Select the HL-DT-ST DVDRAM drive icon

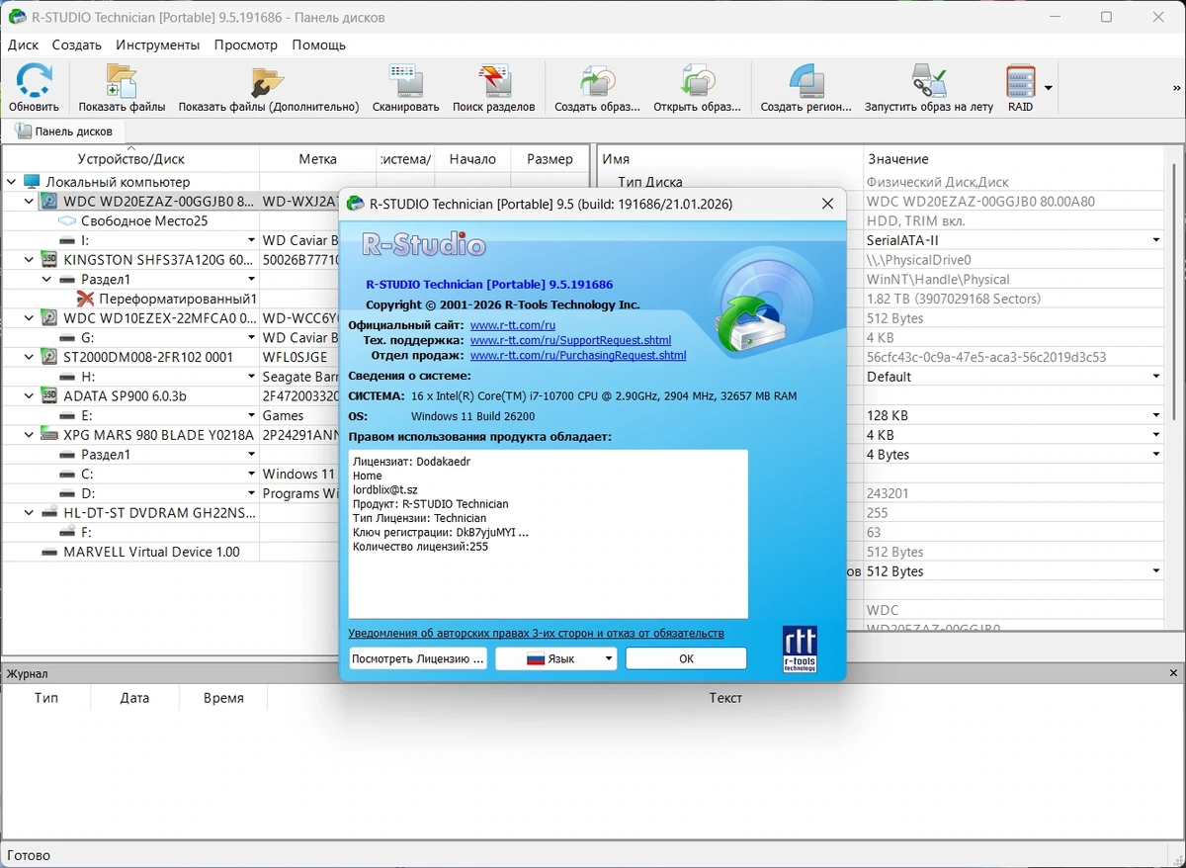[x=49, y=512]
